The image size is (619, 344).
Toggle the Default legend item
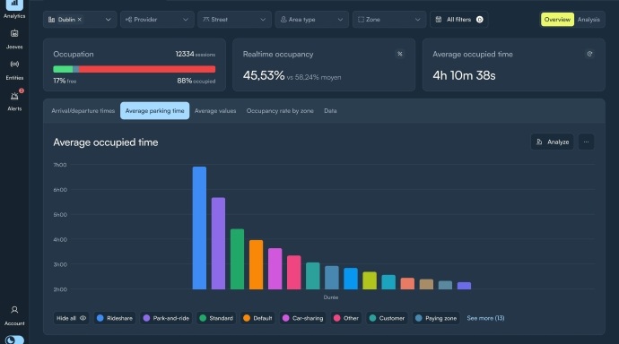[257, 318]
